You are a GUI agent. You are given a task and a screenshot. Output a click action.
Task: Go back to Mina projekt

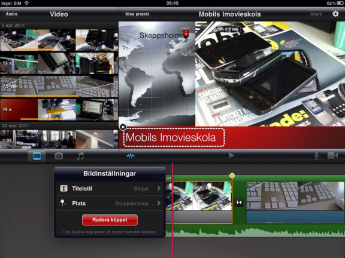tap(137, 14)
